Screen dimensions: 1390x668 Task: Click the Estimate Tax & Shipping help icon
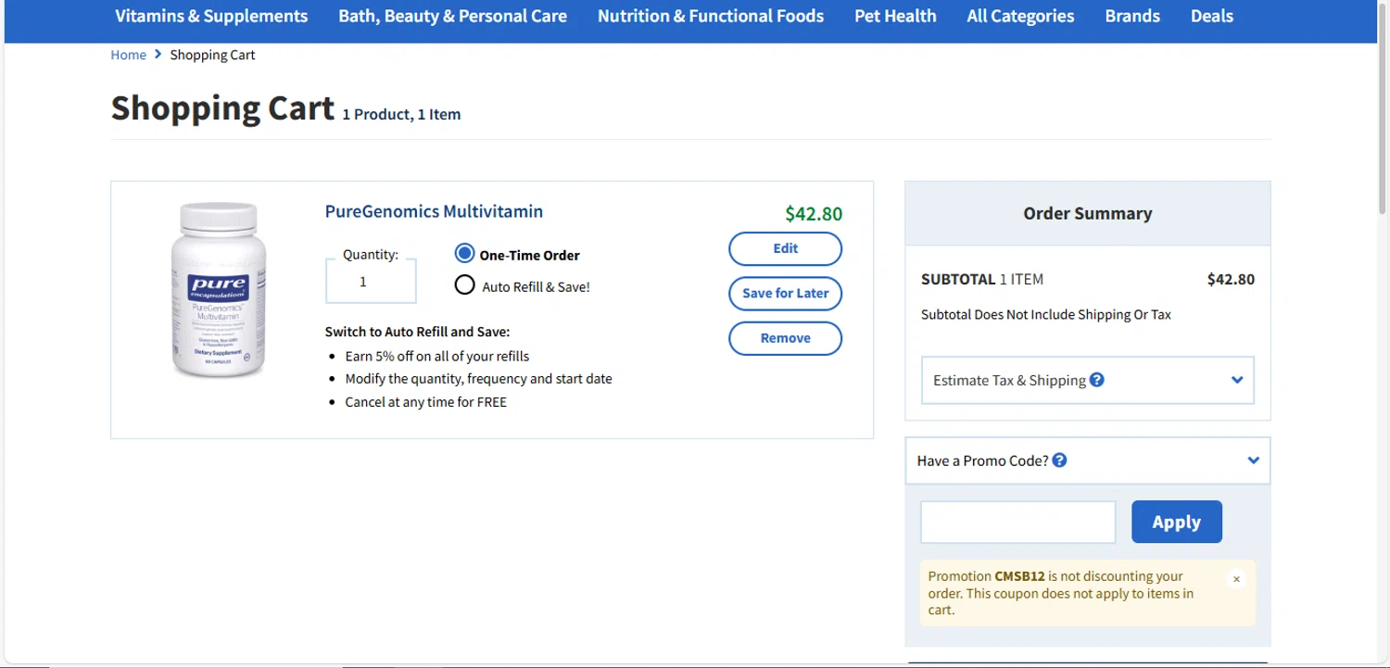1097,380
